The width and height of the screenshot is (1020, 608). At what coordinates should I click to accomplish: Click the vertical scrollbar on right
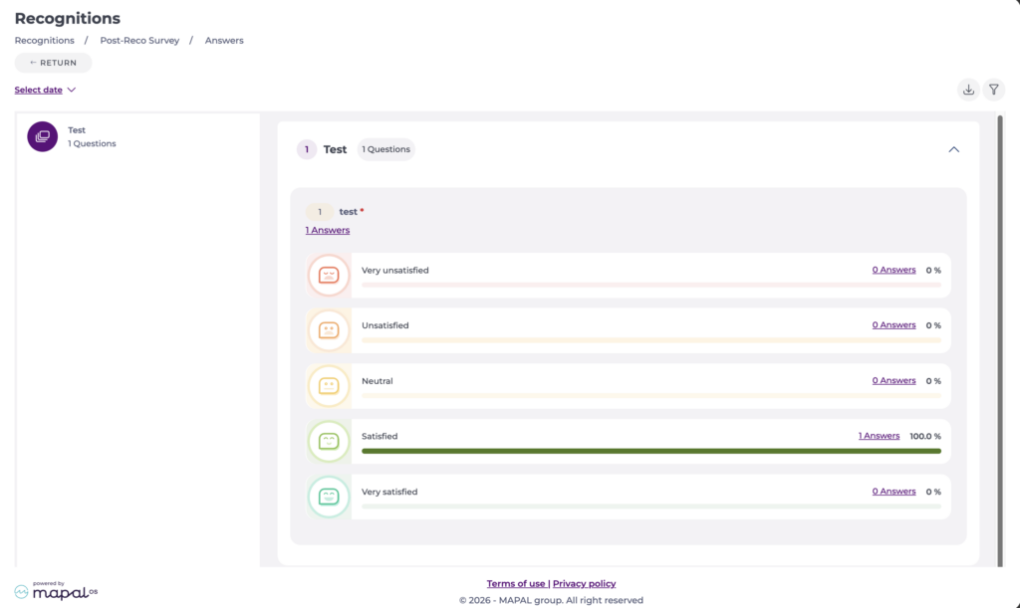pyautogui.click(x=1000, y=341)
